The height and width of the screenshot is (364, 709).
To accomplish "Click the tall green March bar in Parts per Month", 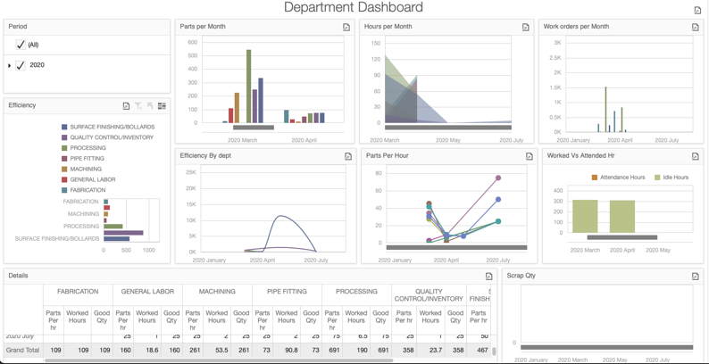I will (249, 87).
